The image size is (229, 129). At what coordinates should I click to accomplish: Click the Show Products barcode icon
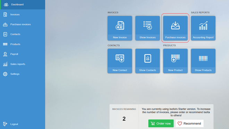tap(203, 58)
